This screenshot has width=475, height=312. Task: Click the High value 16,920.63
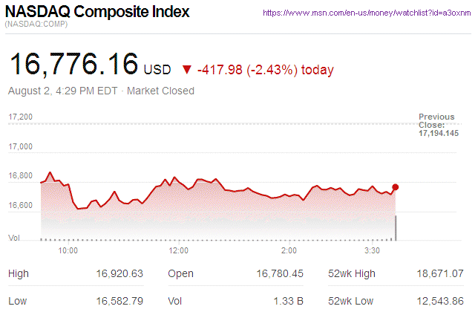pos(119,273)
